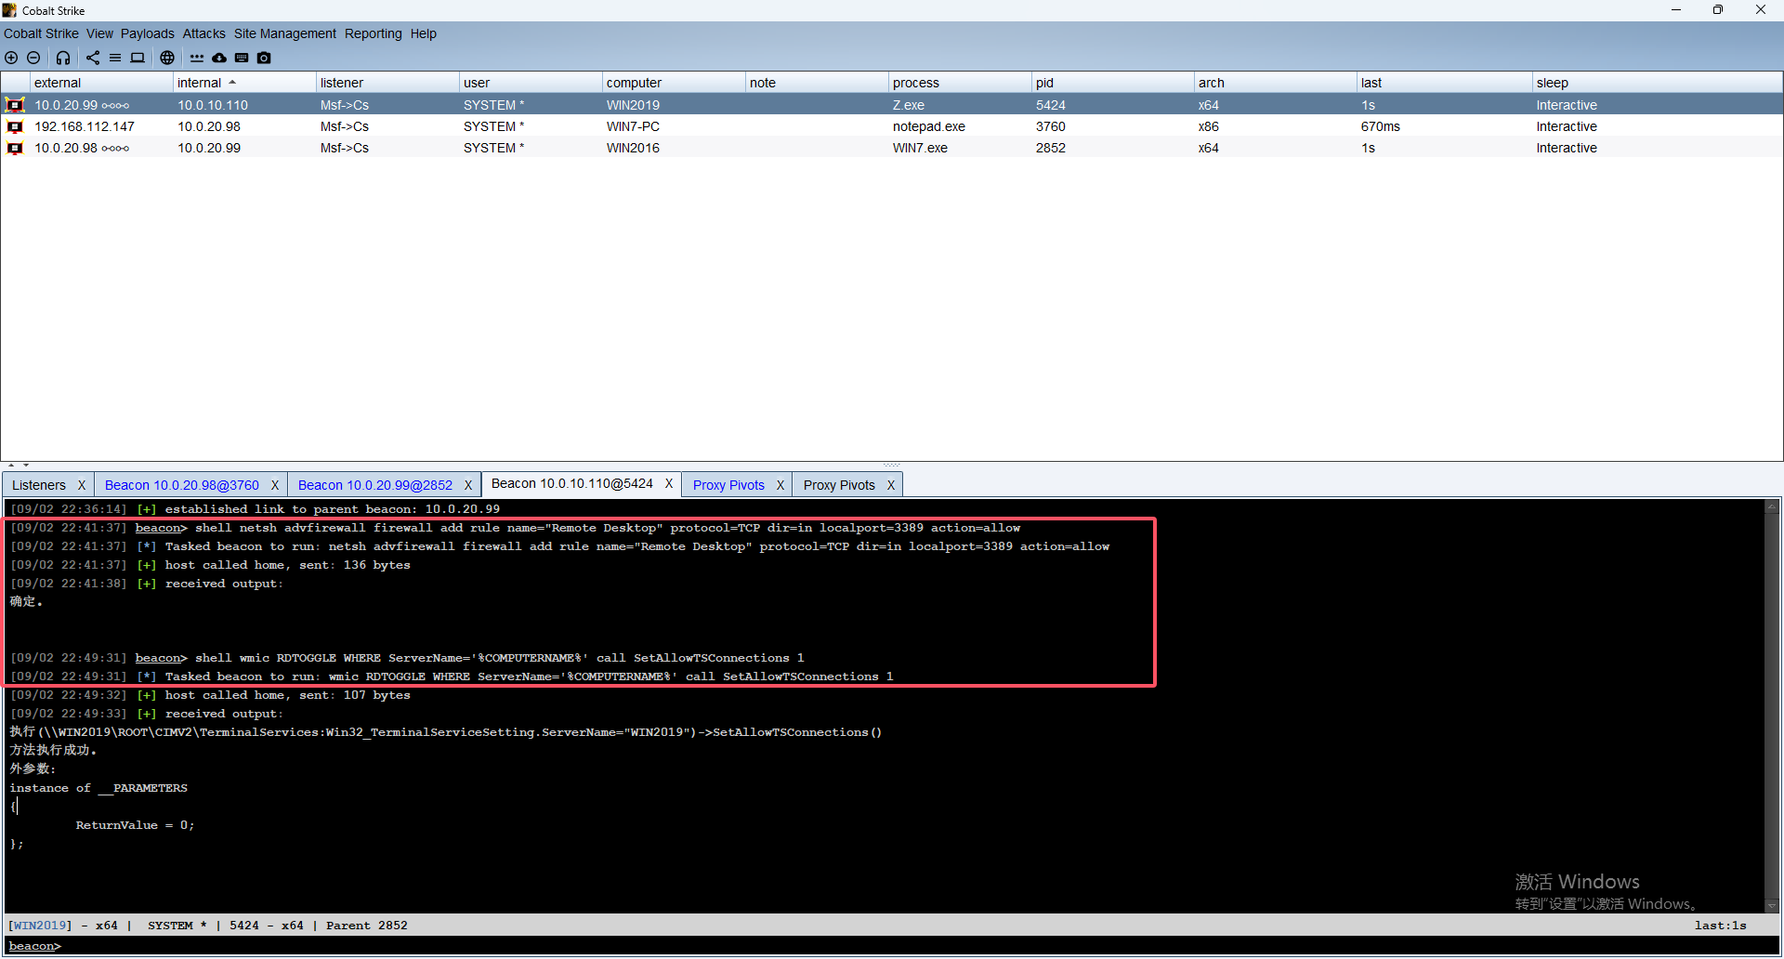This screenshot has height=959, width=1784.
Task: Open downloaded files cloud icon
Action: (219, 58)
